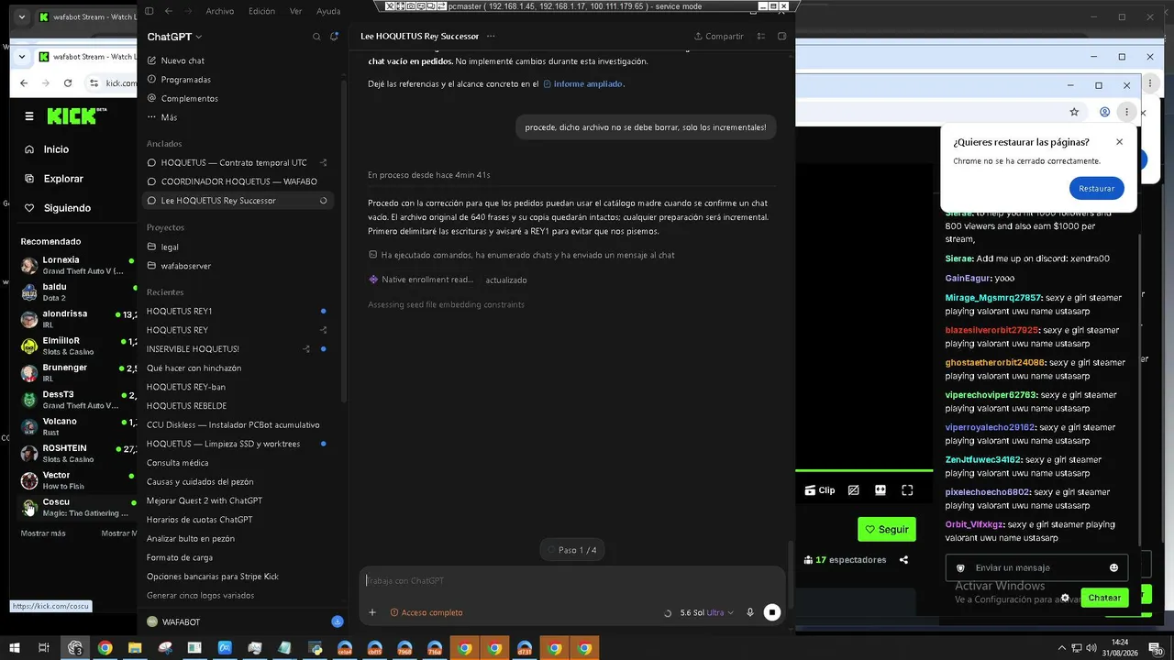The height and width of the screenshot is (660, 1174).
Task: Dismiss the restore pages popup
Action: (x=1119, y=142)
